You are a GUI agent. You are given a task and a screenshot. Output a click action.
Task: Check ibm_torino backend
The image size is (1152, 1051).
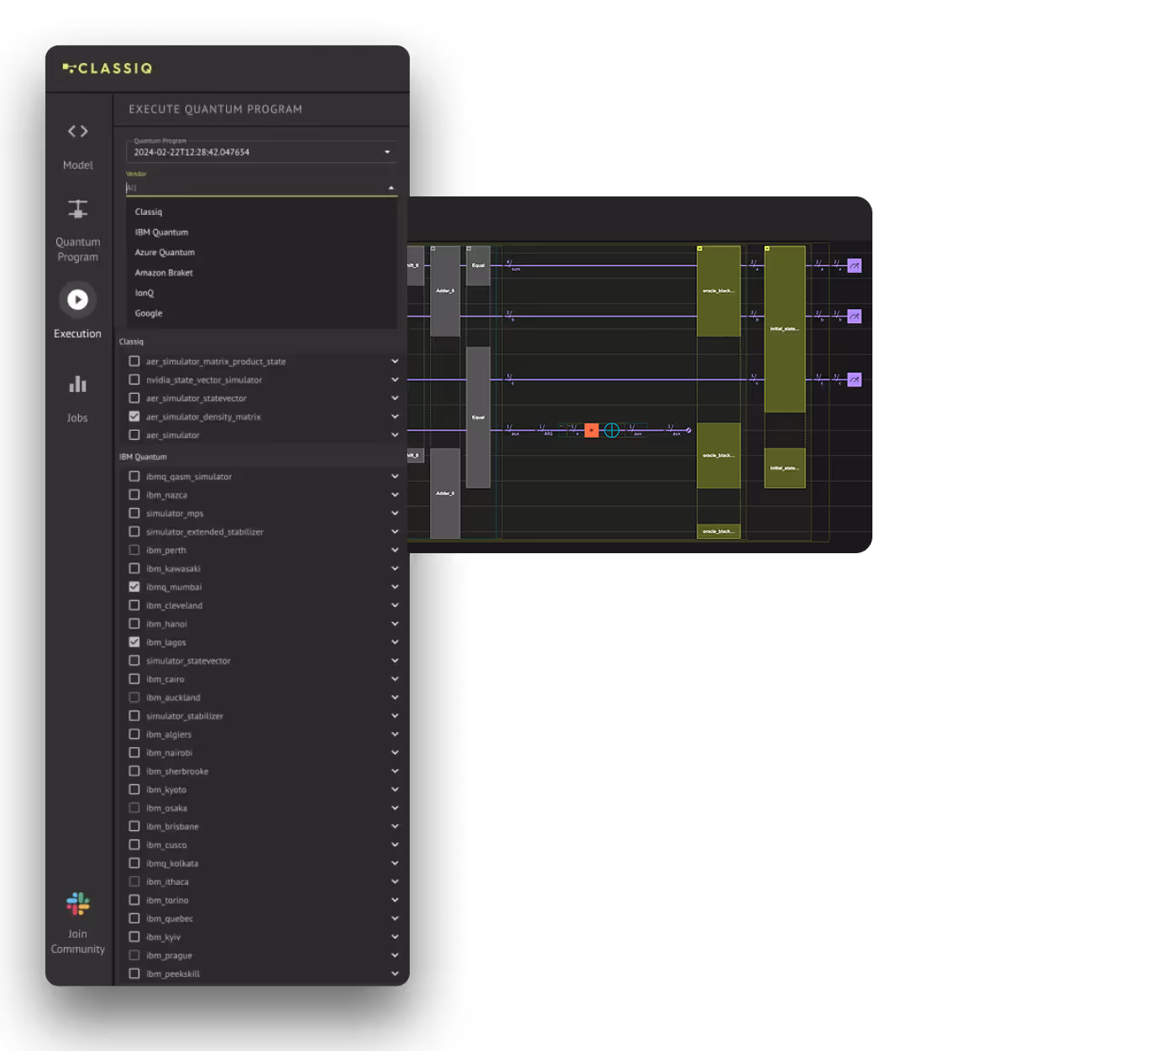[x=134, y=900]
